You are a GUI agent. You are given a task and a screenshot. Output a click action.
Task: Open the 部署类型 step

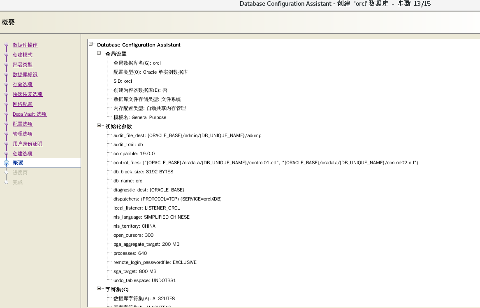(23, 65)
